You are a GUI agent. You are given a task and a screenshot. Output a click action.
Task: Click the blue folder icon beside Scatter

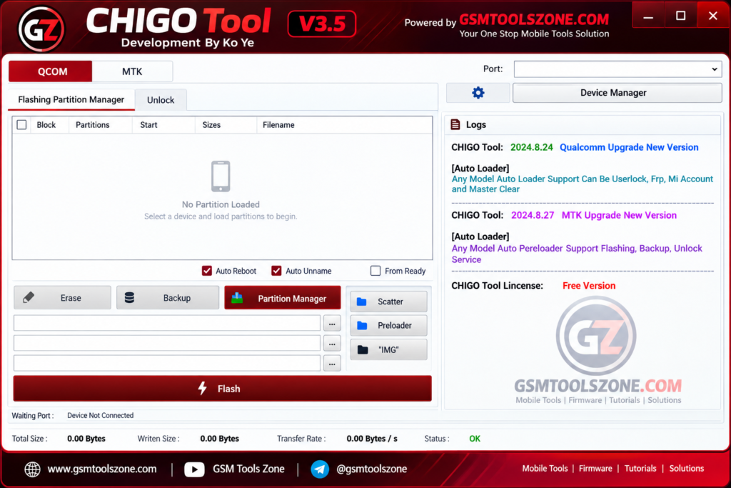[x=362, y=302]
